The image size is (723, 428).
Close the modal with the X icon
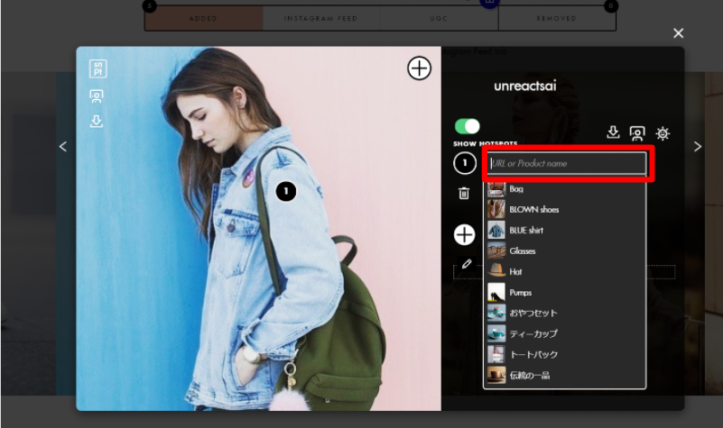point(678,33)
